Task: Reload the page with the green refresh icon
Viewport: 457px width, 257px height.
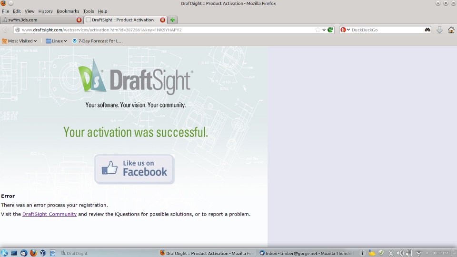Action: [330, 30]
